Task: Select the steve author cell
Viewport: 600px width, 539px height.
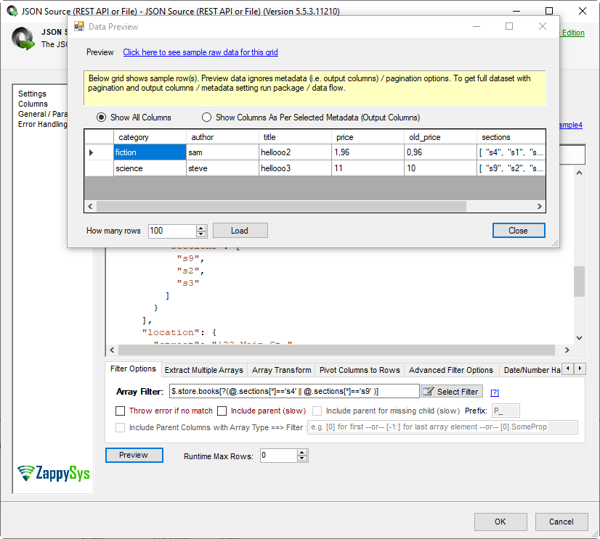Action: tap(222, 168)
